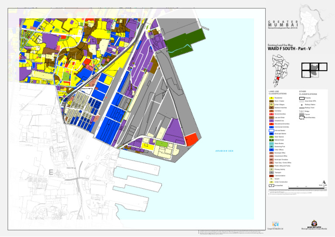Click the Railway Station legend symbol

coord(302,105)
